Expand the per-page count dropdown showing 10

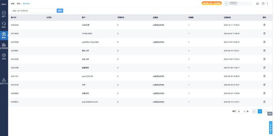[x=241, y=111]
